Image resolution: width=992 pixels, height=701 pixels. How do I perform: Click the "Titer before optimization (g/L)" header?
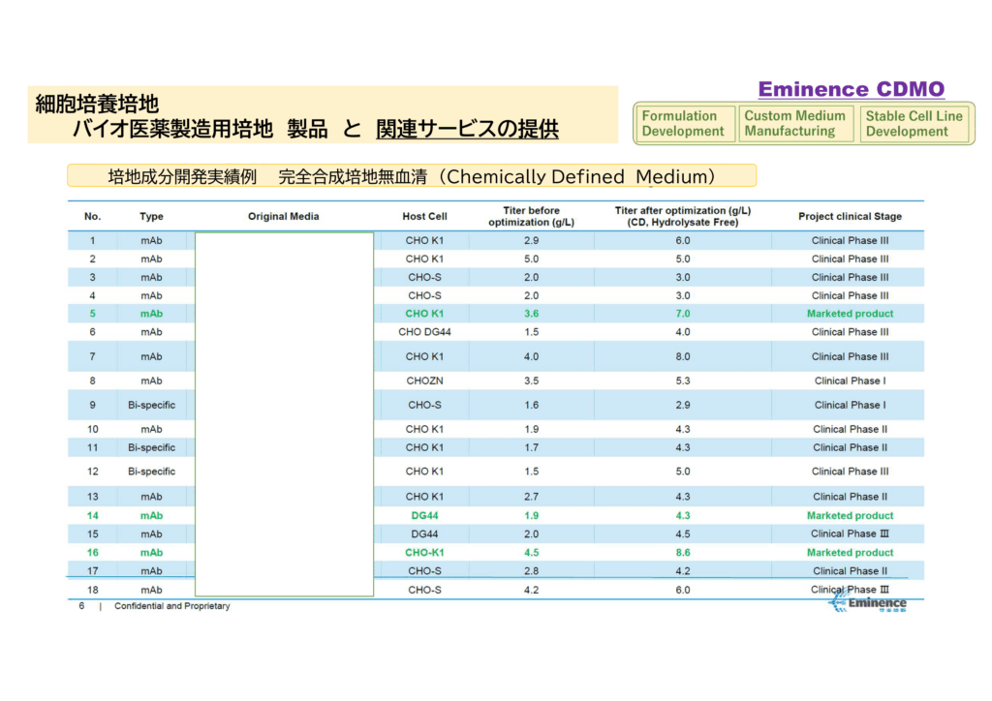[x=532, y=216]
